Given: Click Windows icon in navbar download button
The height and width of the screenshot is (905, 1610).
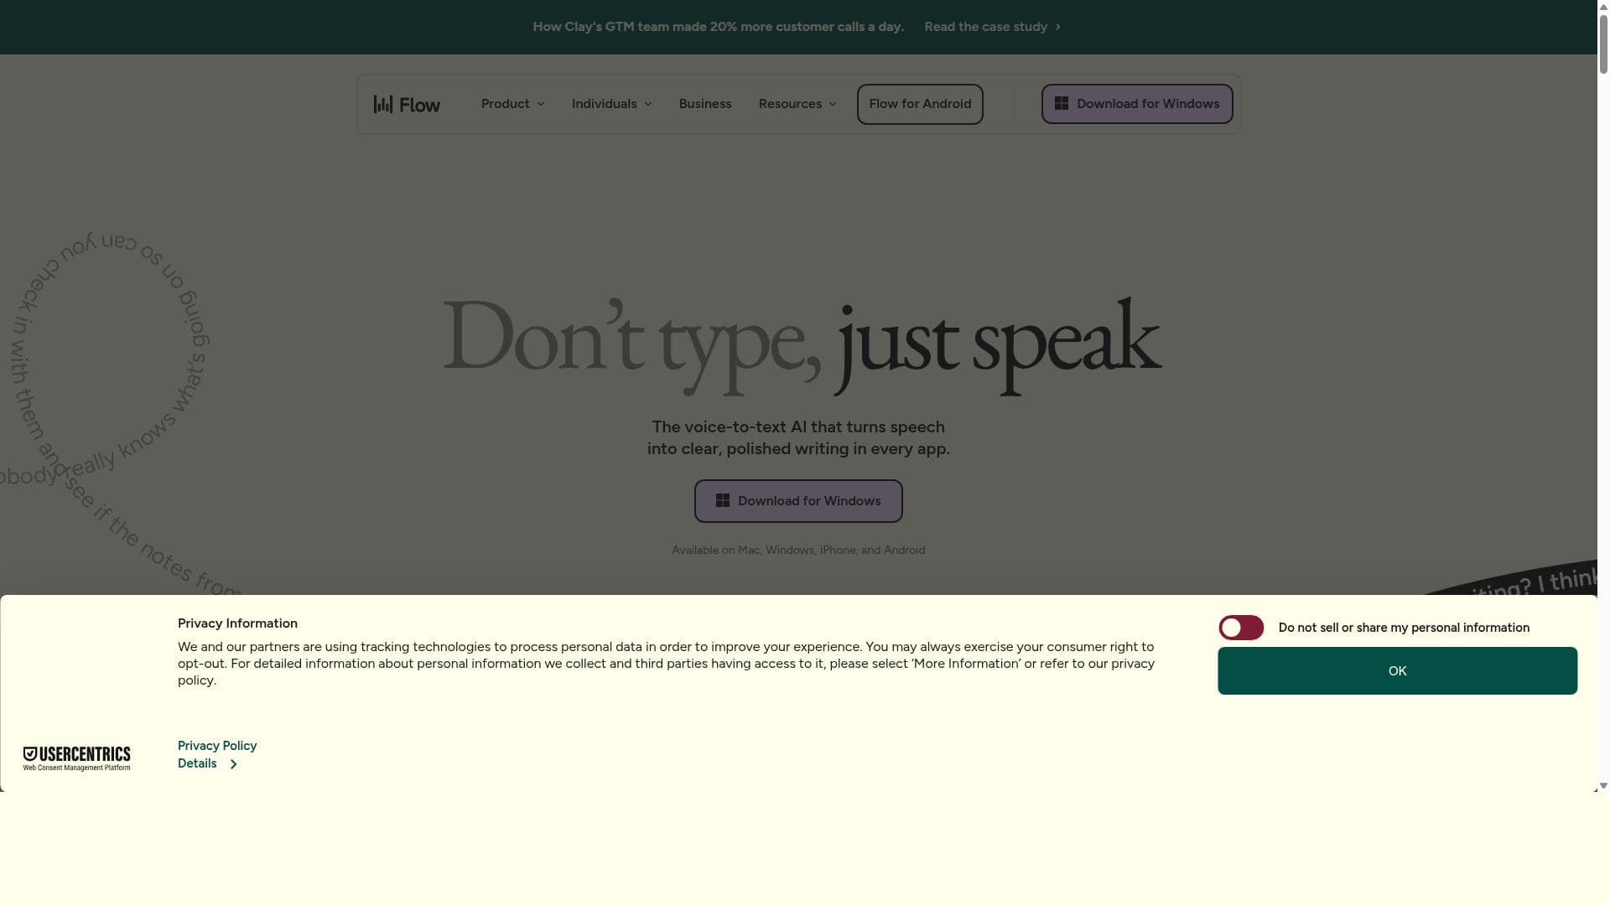Looking at the screenshot, I should [x=1062, y=103].
